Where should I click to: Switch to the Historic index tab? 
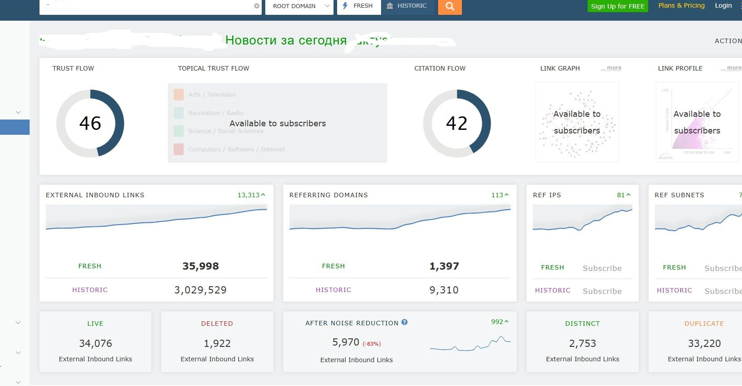(408, 6)
